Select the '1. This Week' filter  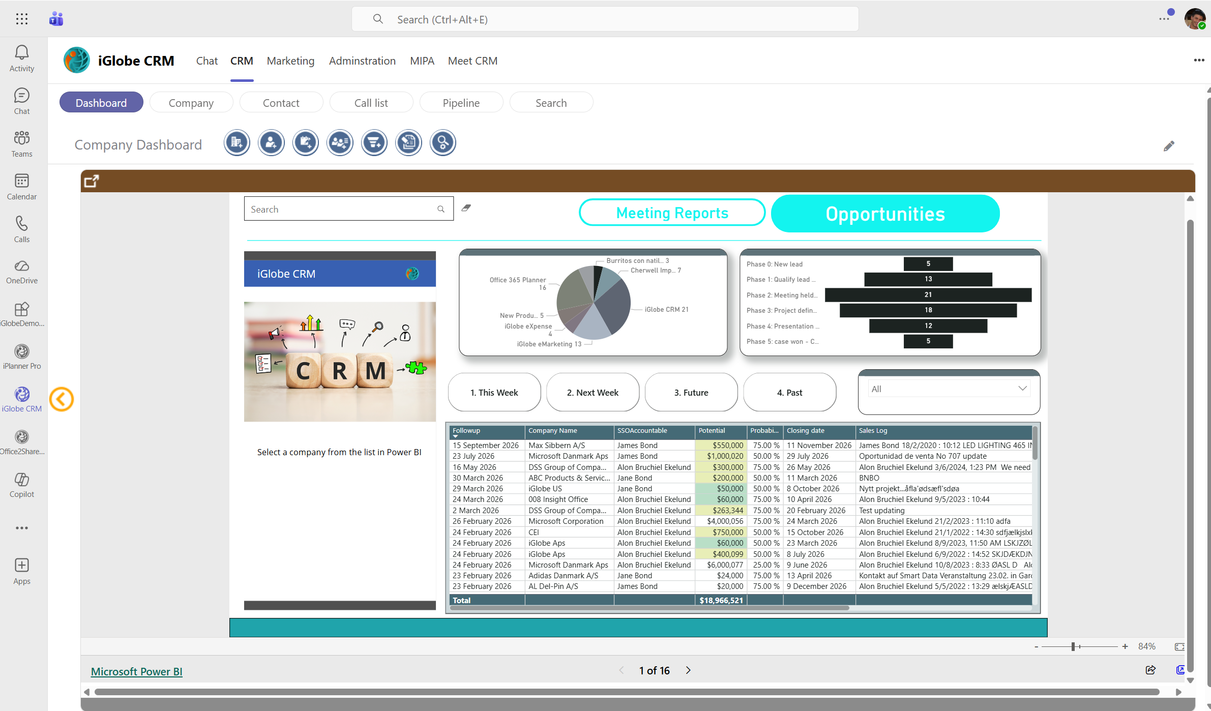[494, 393]
